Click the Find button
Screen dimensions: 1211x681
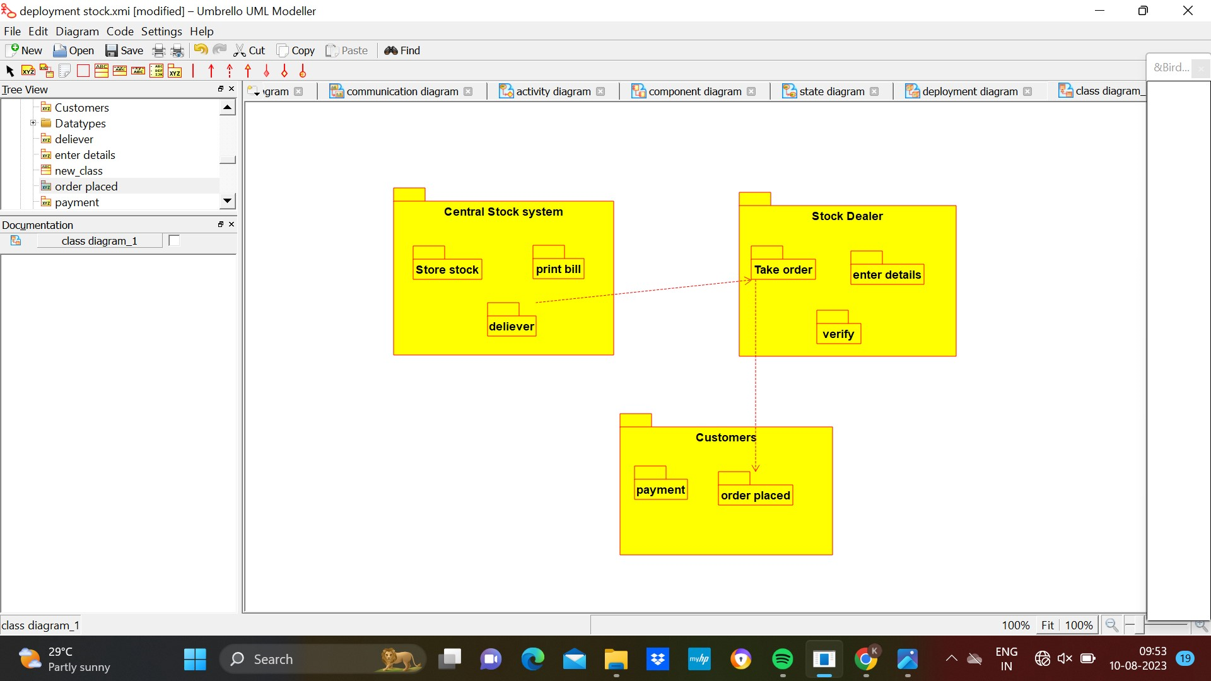[x=402, y=50]
